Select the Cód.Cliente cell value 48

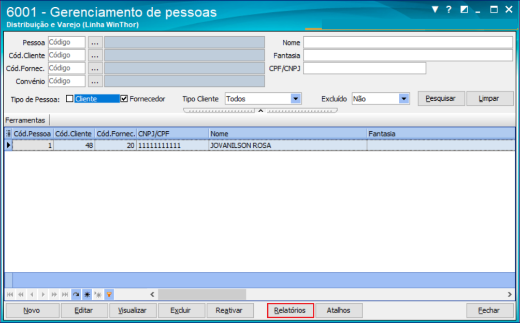pyautogui.click(x=74, y=145)
